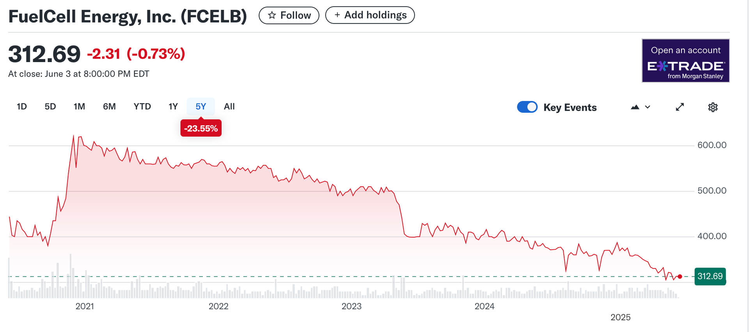Select the 1D time range tab
This screenshot has height=332, width=749.
[x=22, y=107]
